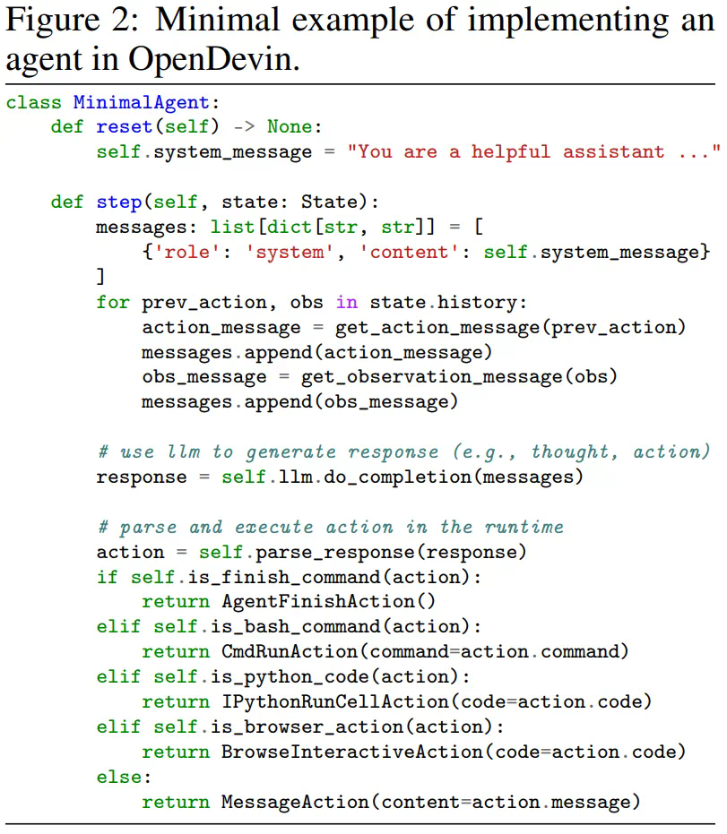Click the 'Figure 2:' caption label
727x834 pixels.
pyautogui.click(x=73, y=21)
